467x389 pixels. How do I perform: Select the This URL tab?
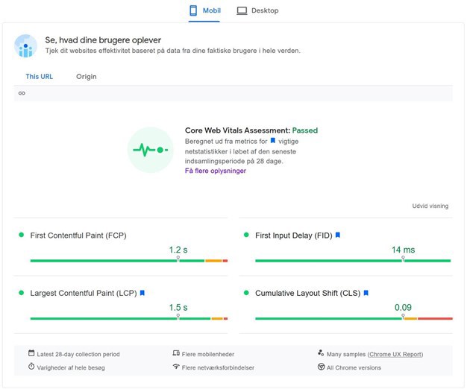[39, 77]
